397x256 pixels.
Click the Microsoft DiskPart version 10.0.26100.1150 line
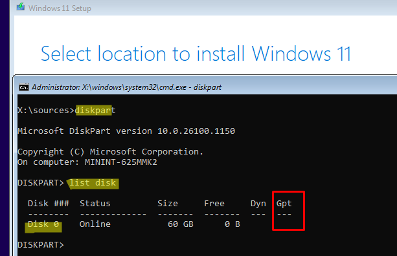click(x=126, y=131)
